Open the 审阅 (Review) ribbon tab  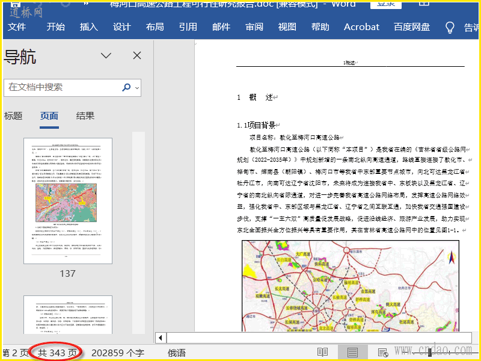[254, 27]
